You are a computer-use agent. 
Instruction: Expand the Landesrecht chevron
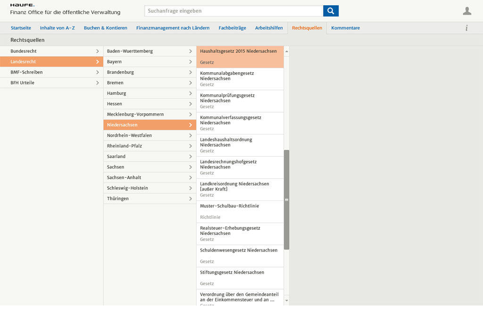97,62
